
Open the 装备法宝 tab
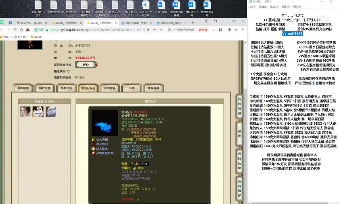tap(66, 88)
